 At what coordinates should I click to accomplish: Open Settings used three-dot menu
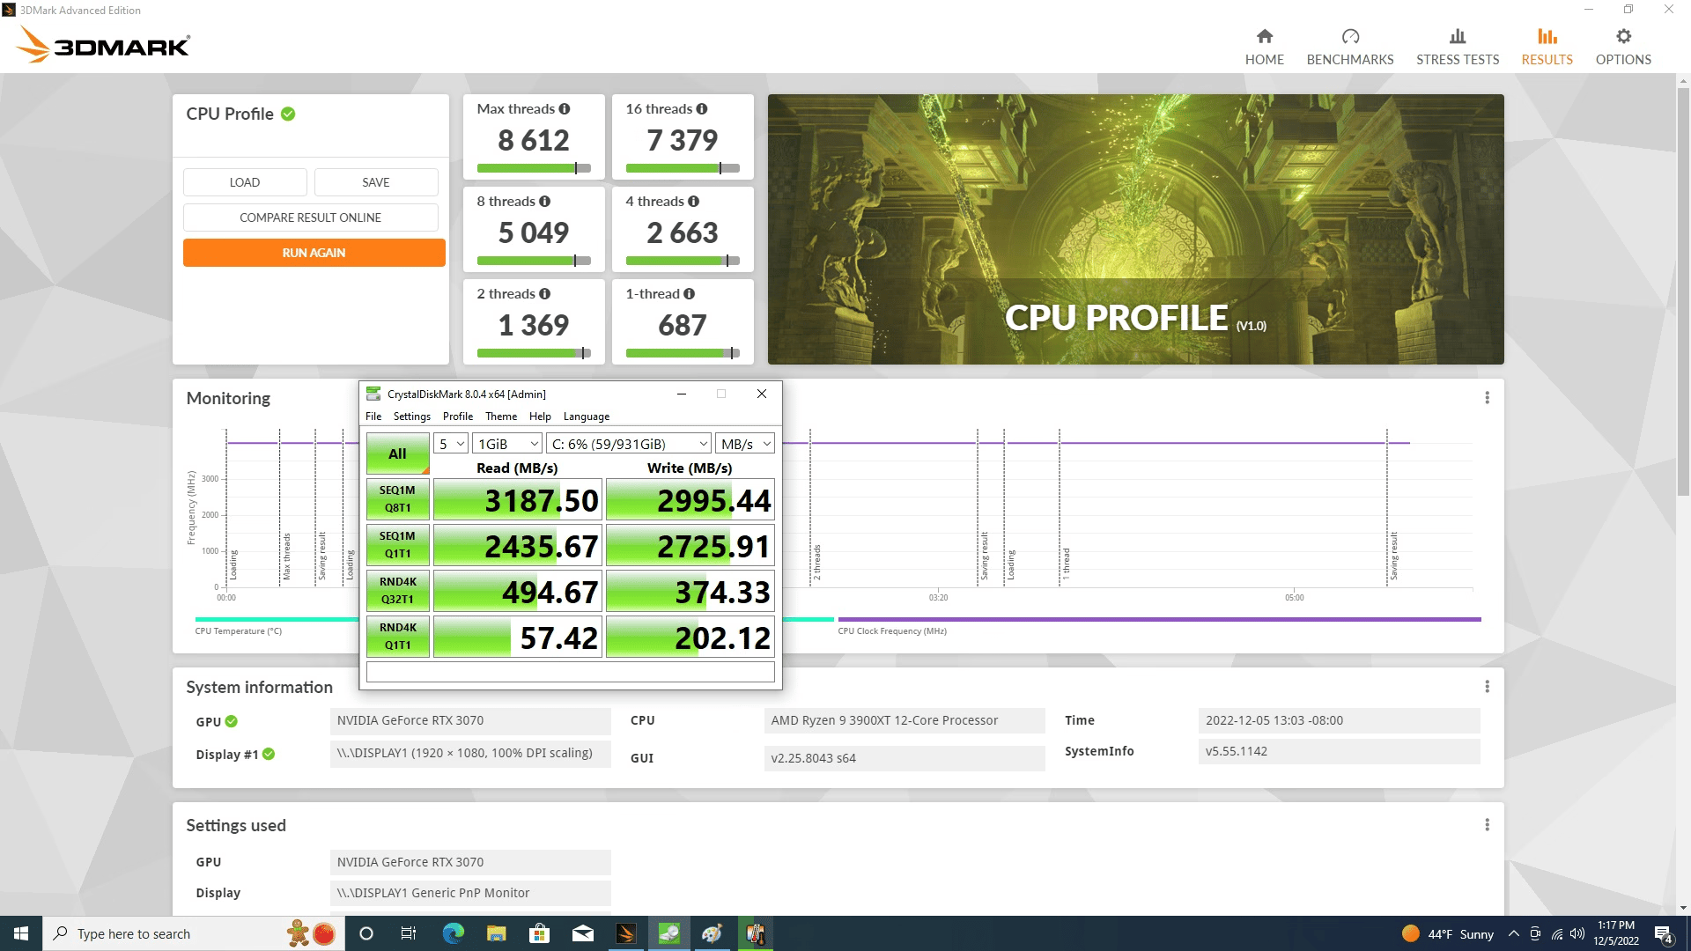click(1487, 825)
